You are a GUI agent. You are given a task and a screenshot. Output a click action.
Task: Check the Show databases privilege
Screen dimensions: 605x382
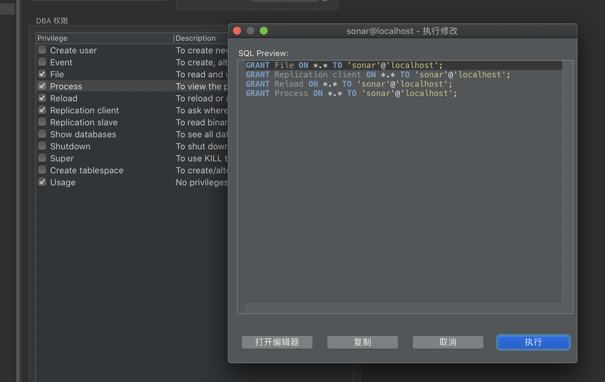tap(42, 134)
